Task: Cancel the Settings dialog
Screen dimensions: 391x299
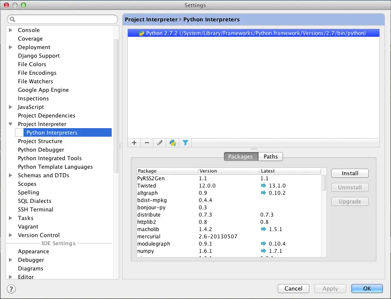Action: tap(294, 289)
